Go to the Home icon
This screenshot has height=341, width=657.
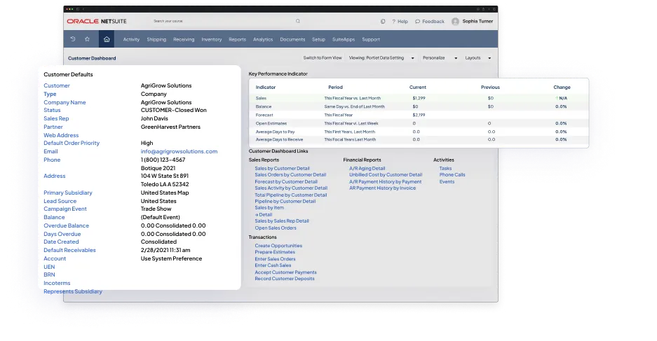pyautogui.click(x=107, y=39)
